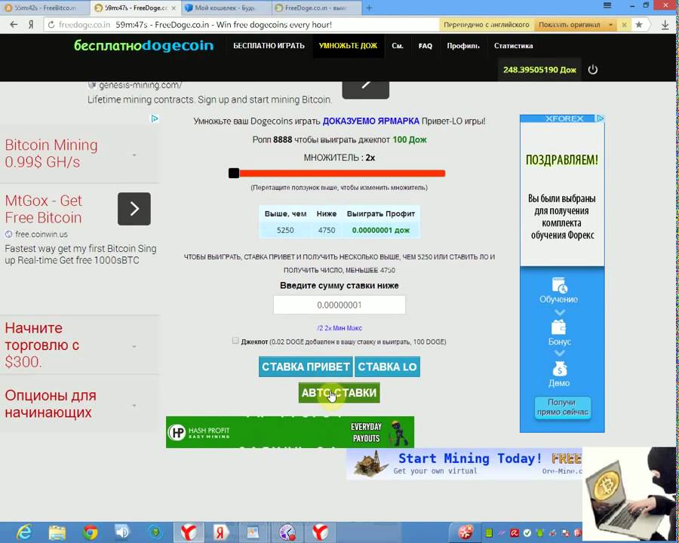Go back with the browser back arrow
Image resolution: width=679 pixels, height=543 pixels.
tap(14, 25)
